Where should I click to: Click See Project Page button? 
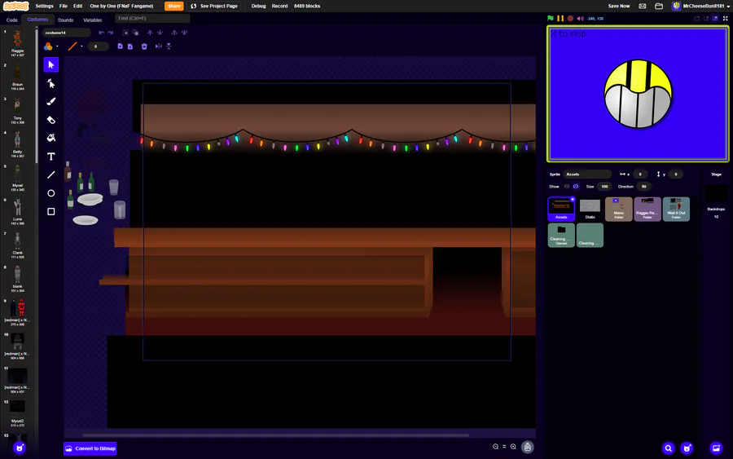[x=214, y=6]
